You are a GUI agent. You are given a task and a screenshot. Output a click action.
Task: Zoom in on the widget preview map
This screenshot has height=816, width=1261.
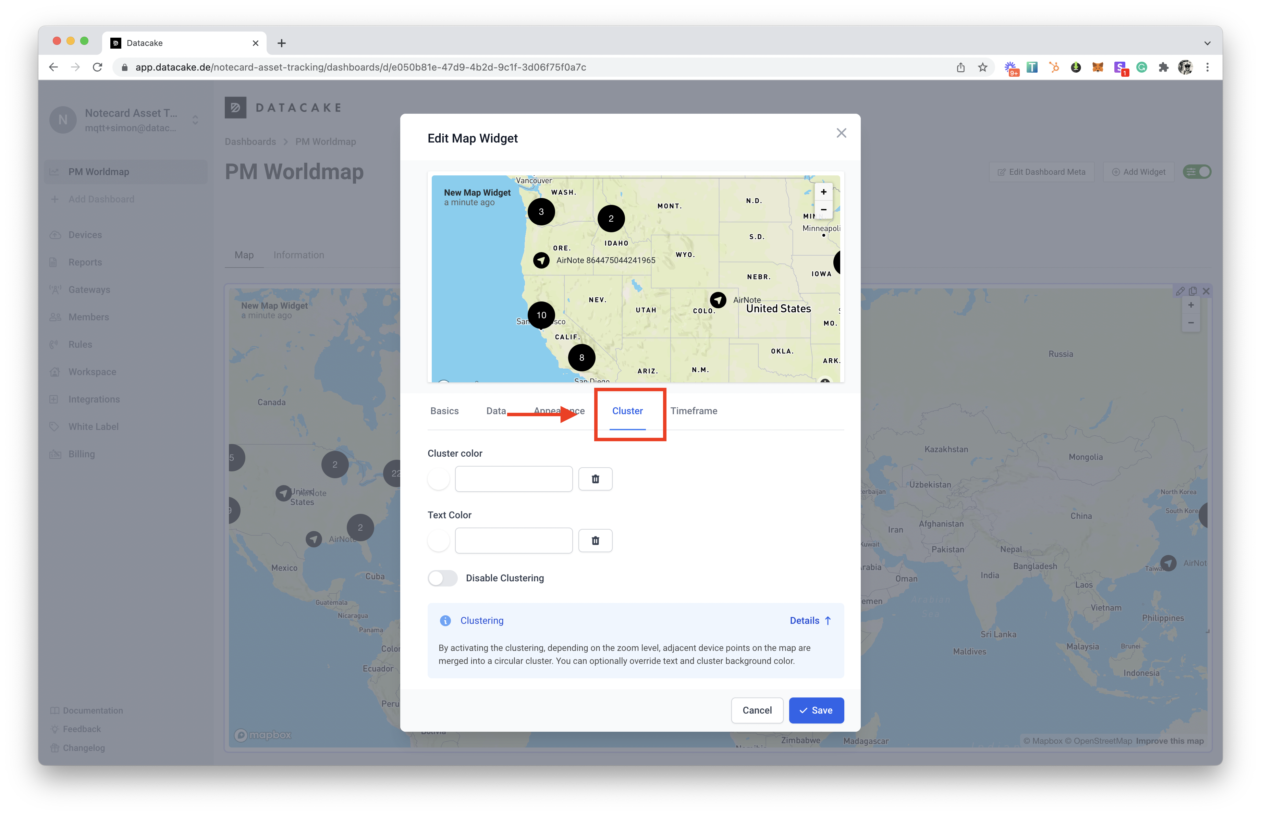point(823,192)
